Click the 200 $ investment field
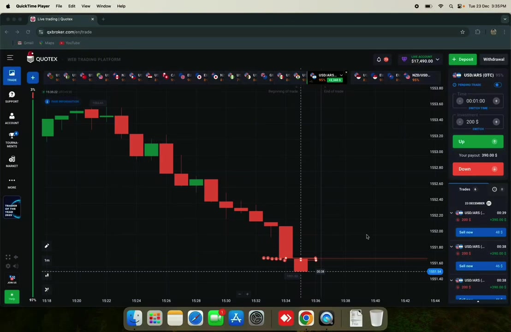The image size is (511, 332). [473, 122]
